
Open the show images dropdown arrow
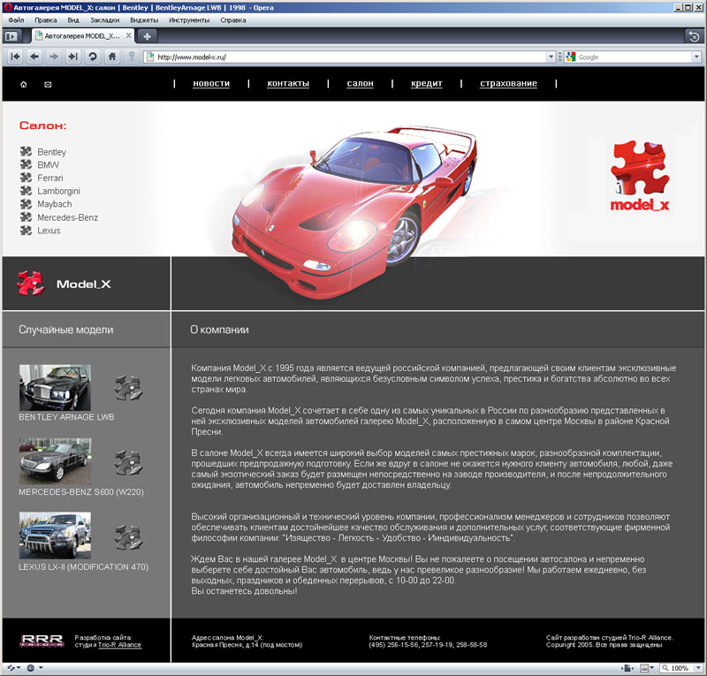[652, 668]
